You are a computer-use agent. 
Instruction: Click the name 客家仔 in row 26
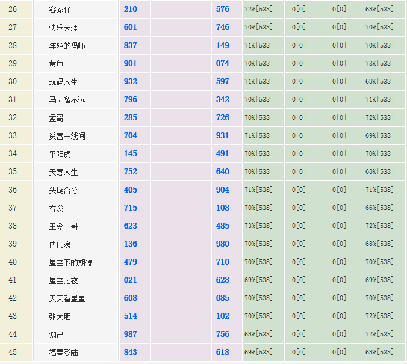click(x=60, y=10)
